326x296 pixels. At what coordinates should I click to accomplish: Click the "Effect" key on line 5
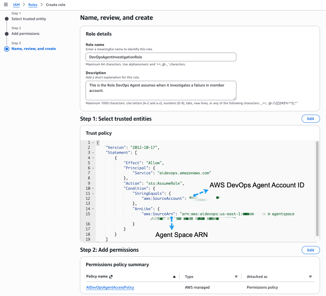pyautogui.click(x=132, y=163)
